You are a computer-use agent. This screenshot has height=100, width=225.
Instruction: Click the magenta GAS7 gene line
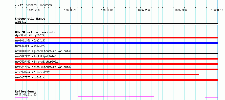116,97
